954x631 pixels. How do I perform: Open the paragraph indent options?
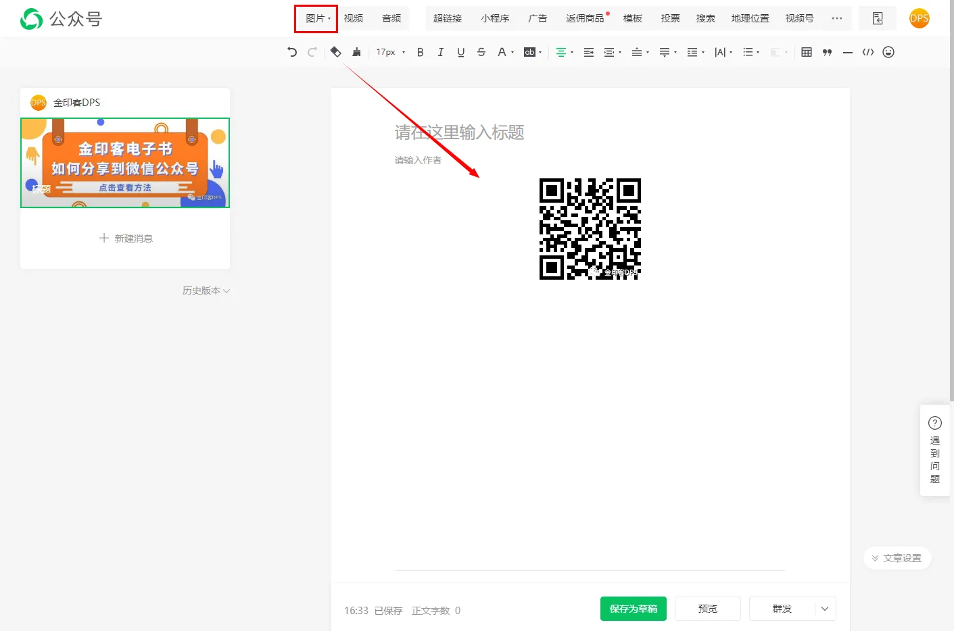pos(613,52)
